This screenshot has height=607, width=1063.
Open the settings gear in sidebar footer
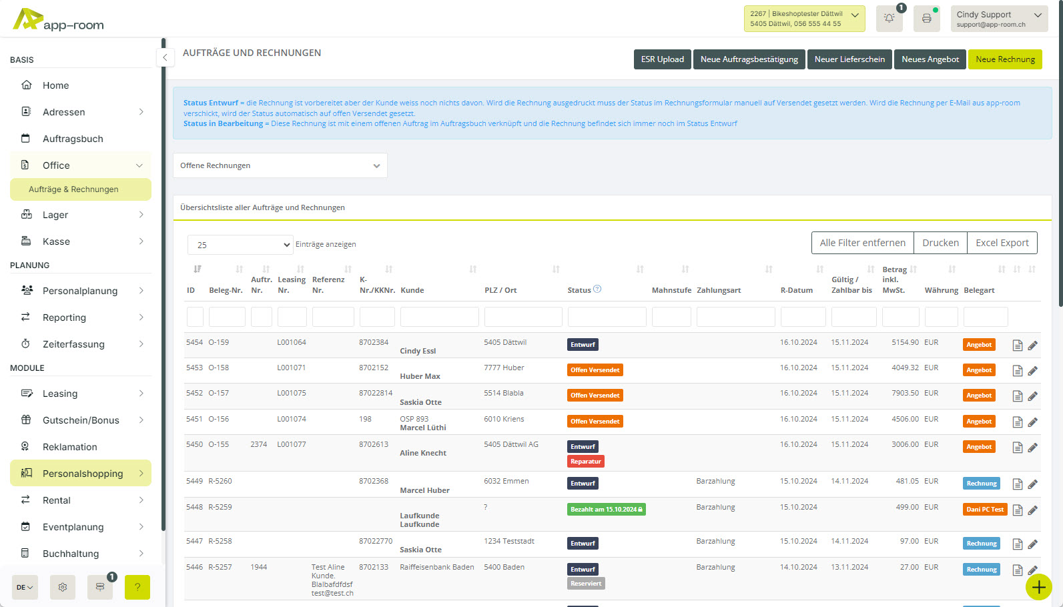tap(63, 587)
